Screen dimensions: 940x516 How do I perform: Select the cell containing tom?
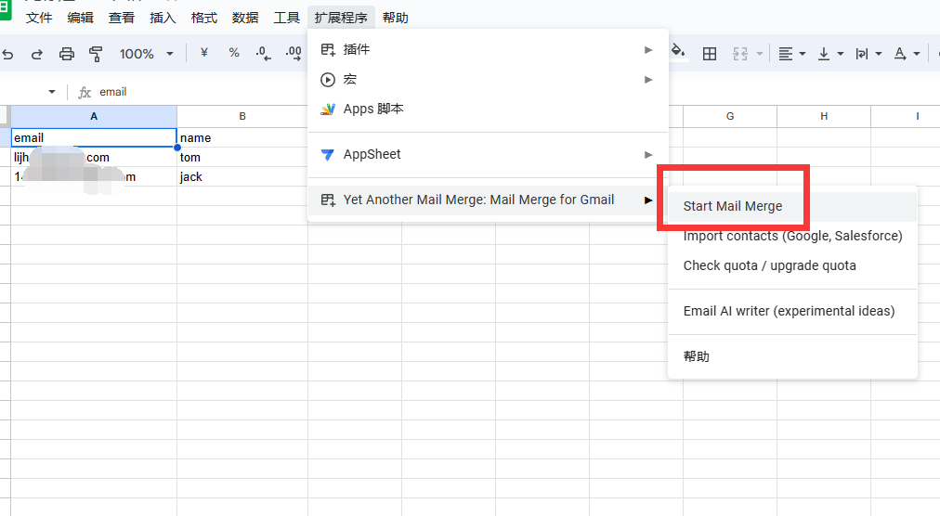(242, 158)
